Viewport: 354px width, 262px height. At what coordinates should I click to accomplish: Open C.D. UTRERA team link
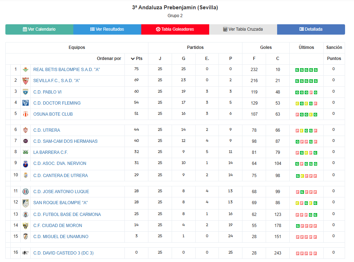(x=47, y=130)
